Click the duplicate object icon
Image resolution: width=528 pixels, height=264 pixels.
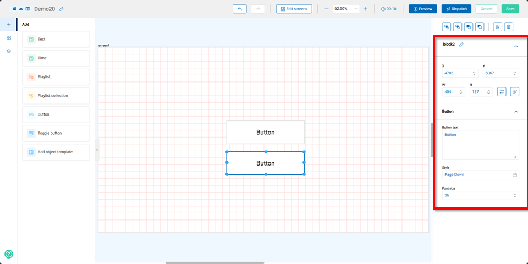[x=497, y=26]
